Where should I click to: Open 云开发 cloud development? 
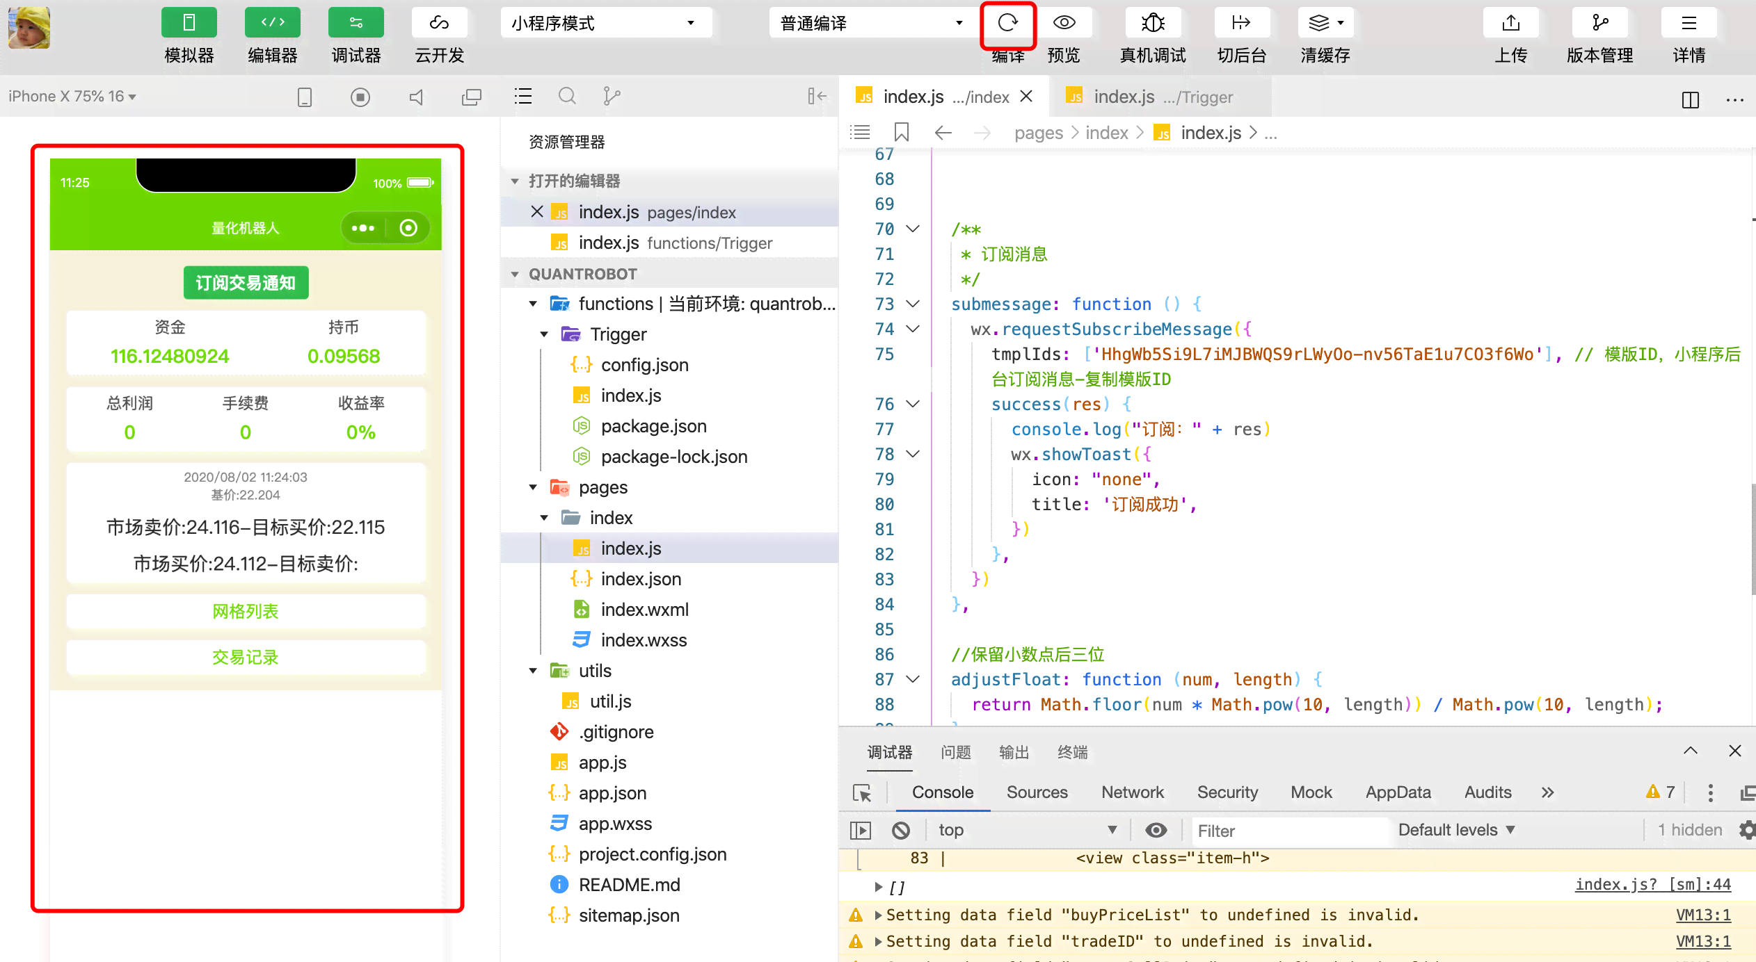tap(439, 23)
